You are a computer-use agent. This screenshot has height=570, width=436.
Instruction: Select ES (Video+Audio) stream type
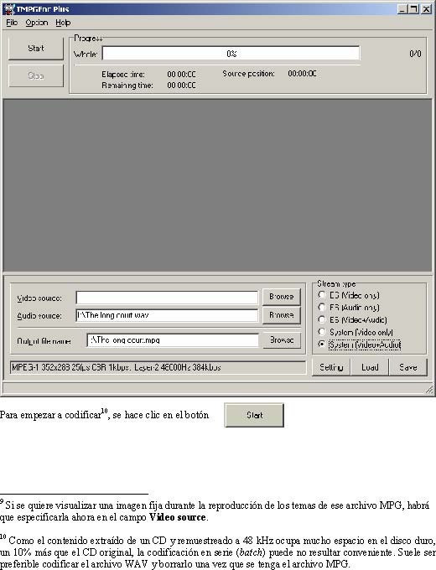coord(352,320)
